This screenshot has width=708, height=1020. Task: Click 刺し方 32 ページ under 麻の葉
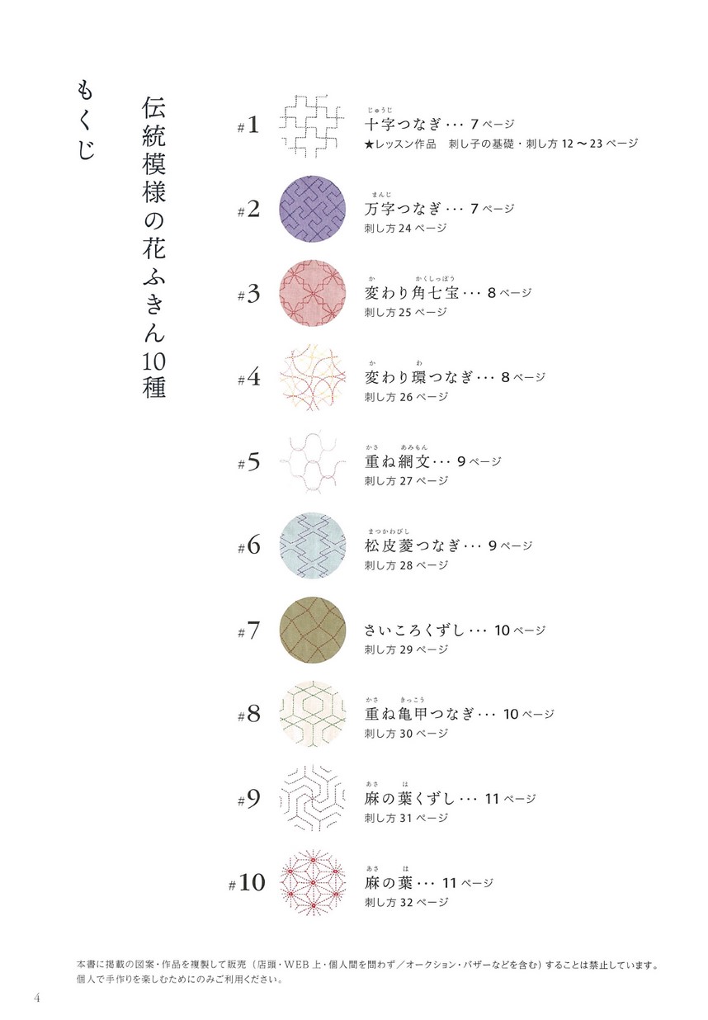[407, 902]
